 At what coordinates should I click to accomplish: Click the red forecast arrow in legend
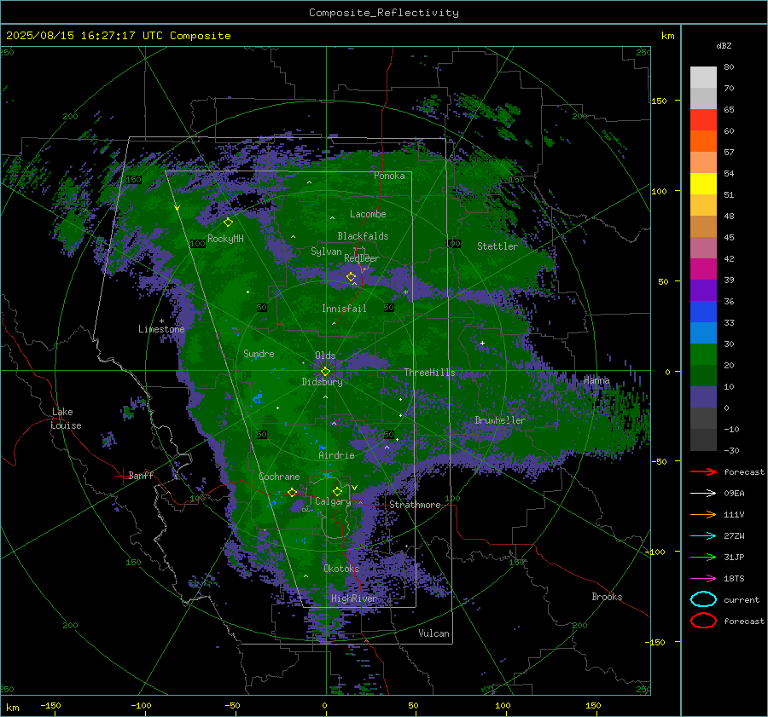pos(703,471)
